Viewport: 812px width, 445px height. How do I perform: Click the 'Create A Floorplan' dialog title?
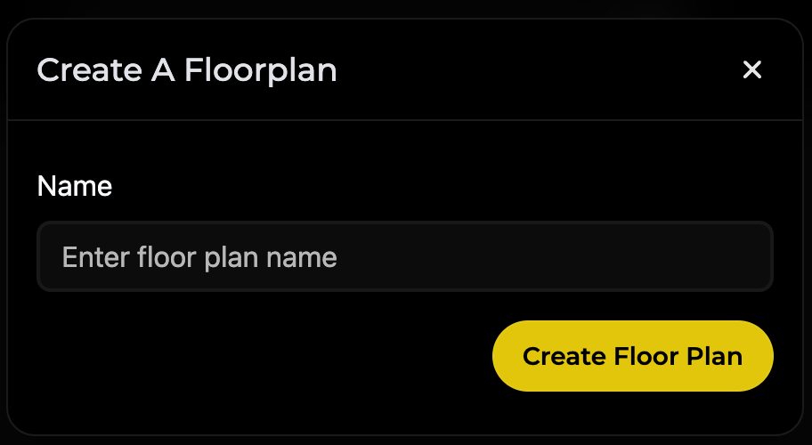pyautogui.click(x=187, y=69)
